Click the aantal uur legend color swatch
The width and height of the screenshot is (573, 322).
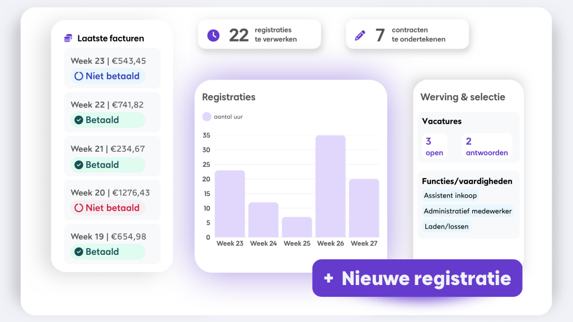point(206,116)
